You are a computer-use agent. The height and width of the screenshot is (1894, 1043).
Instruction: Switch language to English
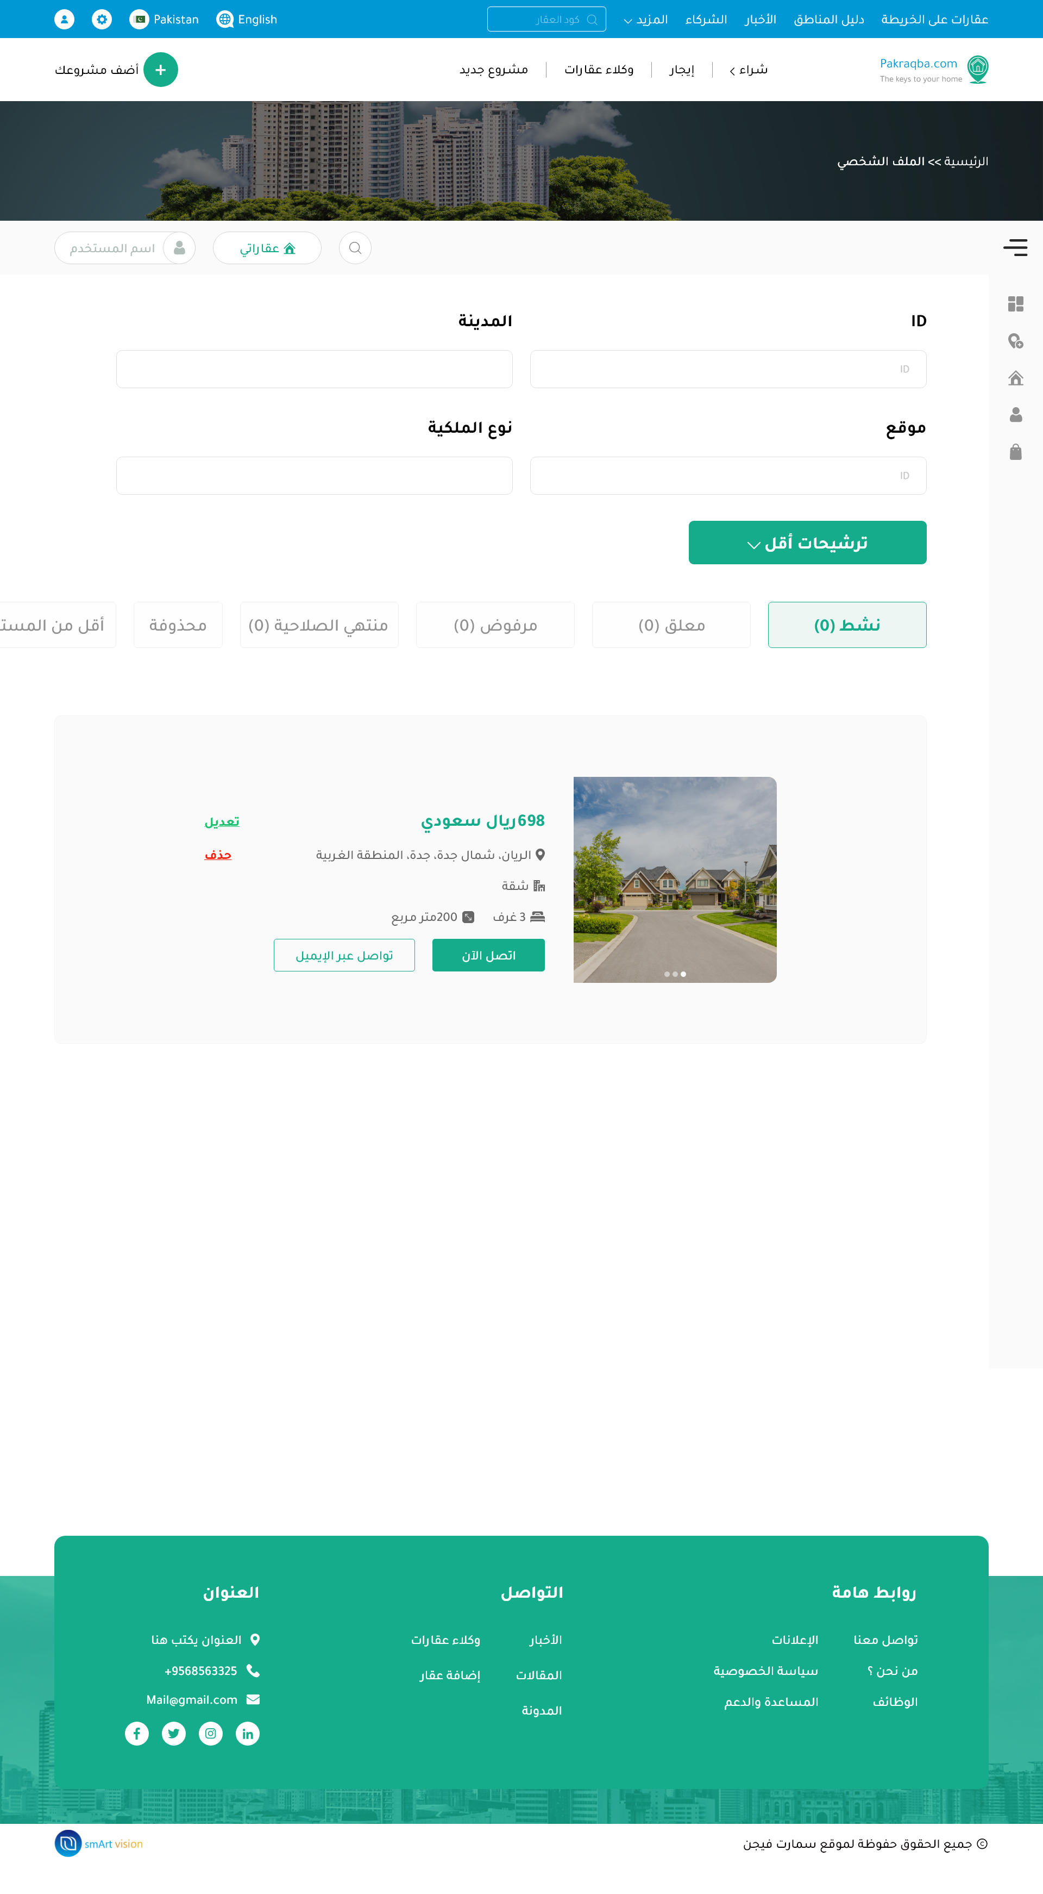pos(247,19)
